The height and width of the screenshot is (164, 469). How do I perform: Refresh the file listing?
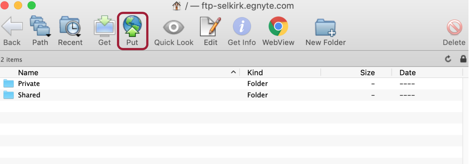[x=448, y=59]
